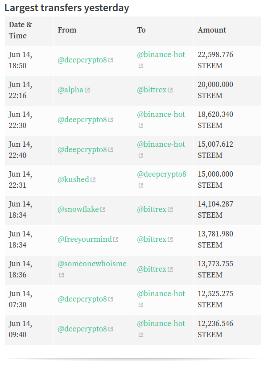The image size is (268, 372).
Task: Open @bittrex link in 18:36 row
Action: tap(152, 269)
